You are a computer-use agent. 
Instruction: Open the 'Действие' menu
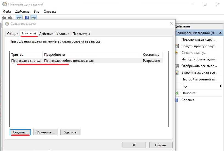point(23,12)
